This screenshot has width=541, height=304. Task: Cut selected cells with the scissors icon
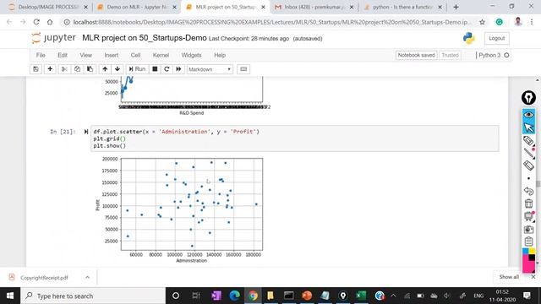(x=64, y=69)
